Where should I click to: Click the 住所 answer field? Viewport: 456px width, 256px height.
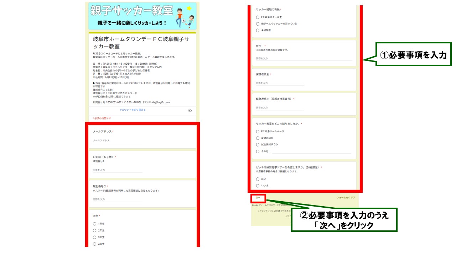tap(304, 58)
